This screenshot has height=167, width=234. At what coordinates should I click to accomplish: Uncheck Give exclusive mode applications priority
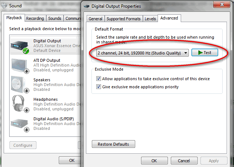tap(98, 87)
